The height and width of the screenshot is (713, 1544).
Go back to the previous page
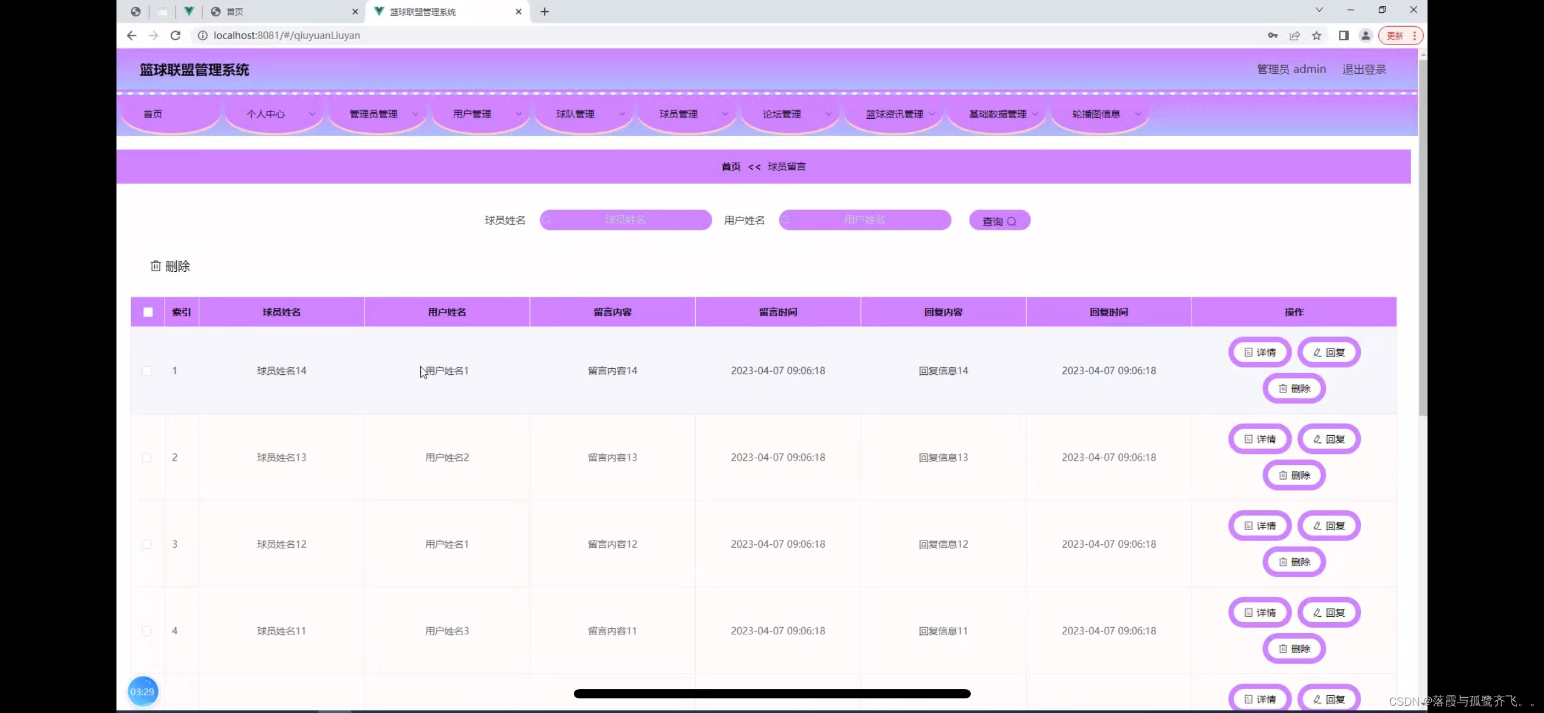pos(131,35)
